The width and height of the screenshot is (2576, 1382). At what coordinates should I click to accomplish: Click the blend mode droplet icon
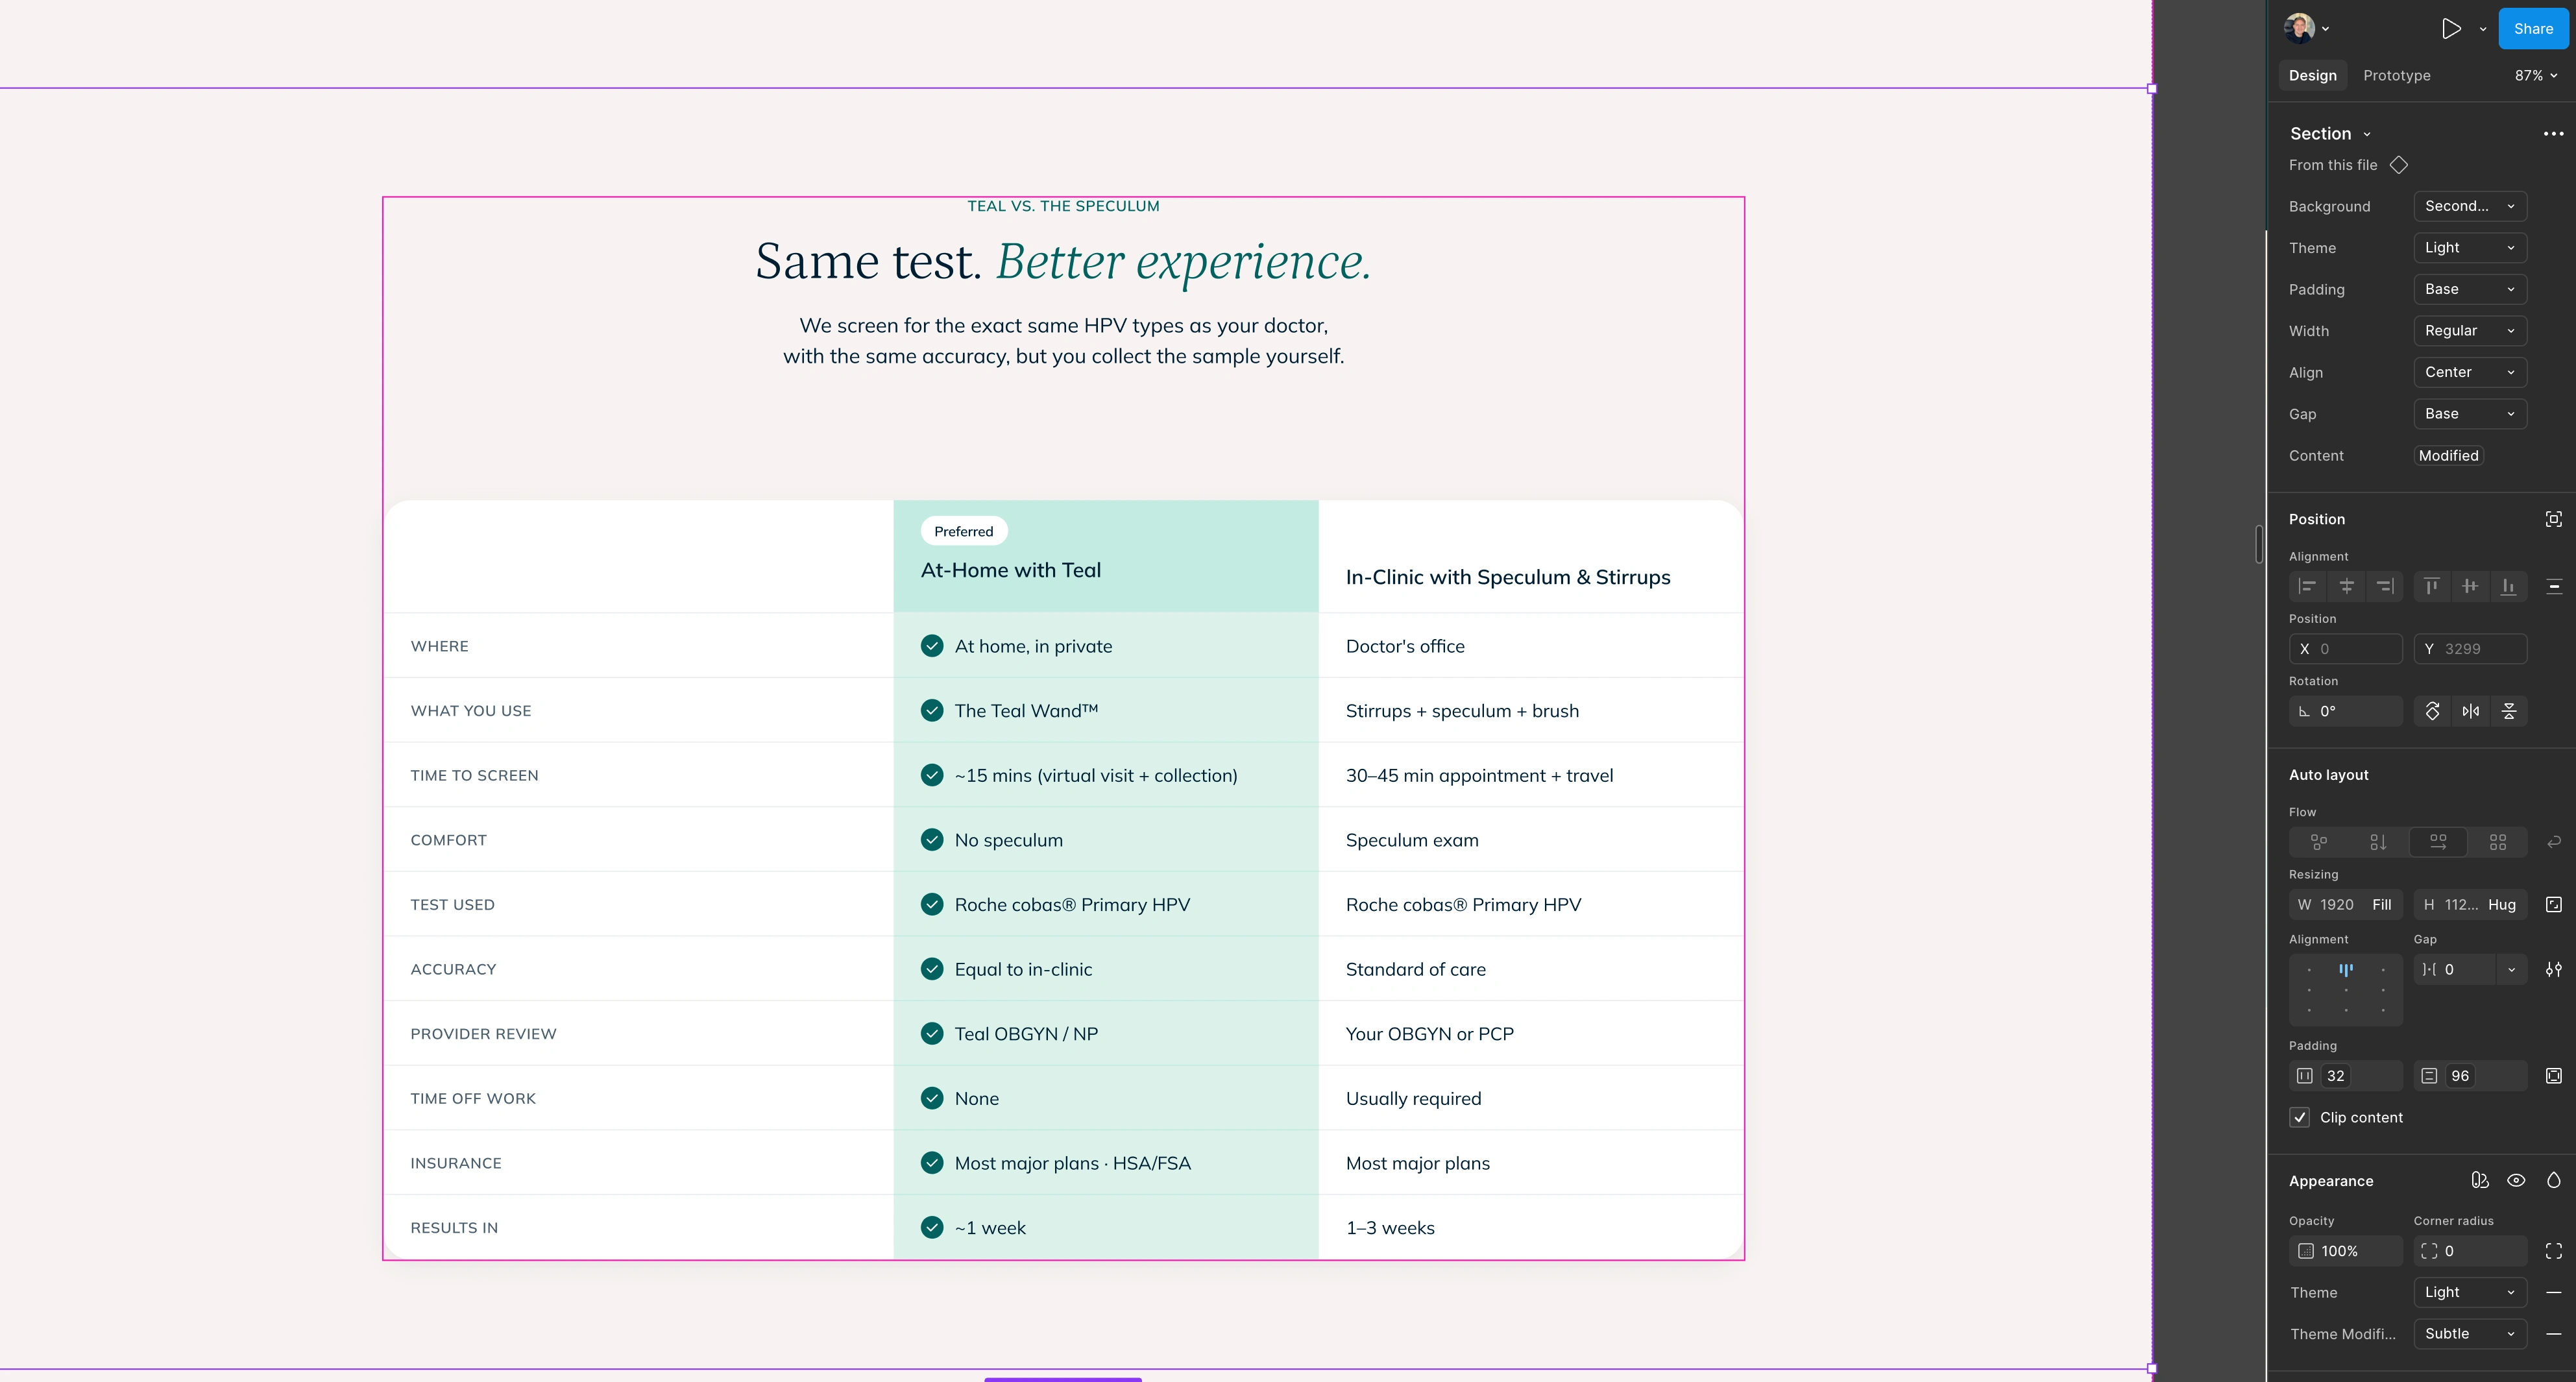pos(2553,1181)
